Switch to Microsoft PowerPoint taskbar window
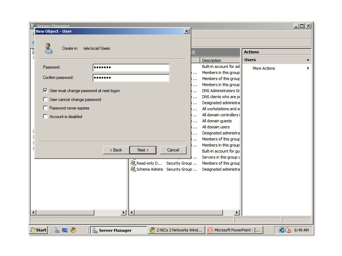Viewport: 342px width, 256px height. [x=235, y=230]
